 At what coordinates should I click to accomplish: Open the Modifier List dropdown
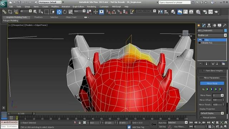[x=212, y=35]
